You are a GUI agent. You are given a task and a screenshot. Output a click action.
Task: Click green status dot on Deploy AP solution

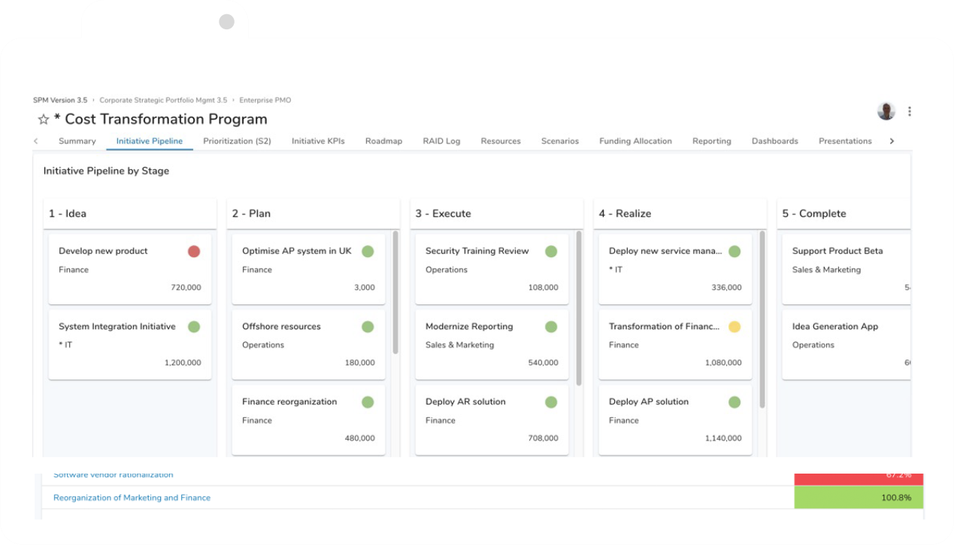(x=734, y=402)
